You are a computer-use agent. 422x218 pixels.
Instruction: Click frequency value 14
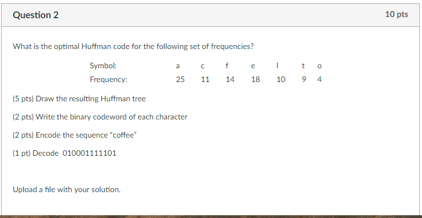pyautogui.click(x=230, y=79)
